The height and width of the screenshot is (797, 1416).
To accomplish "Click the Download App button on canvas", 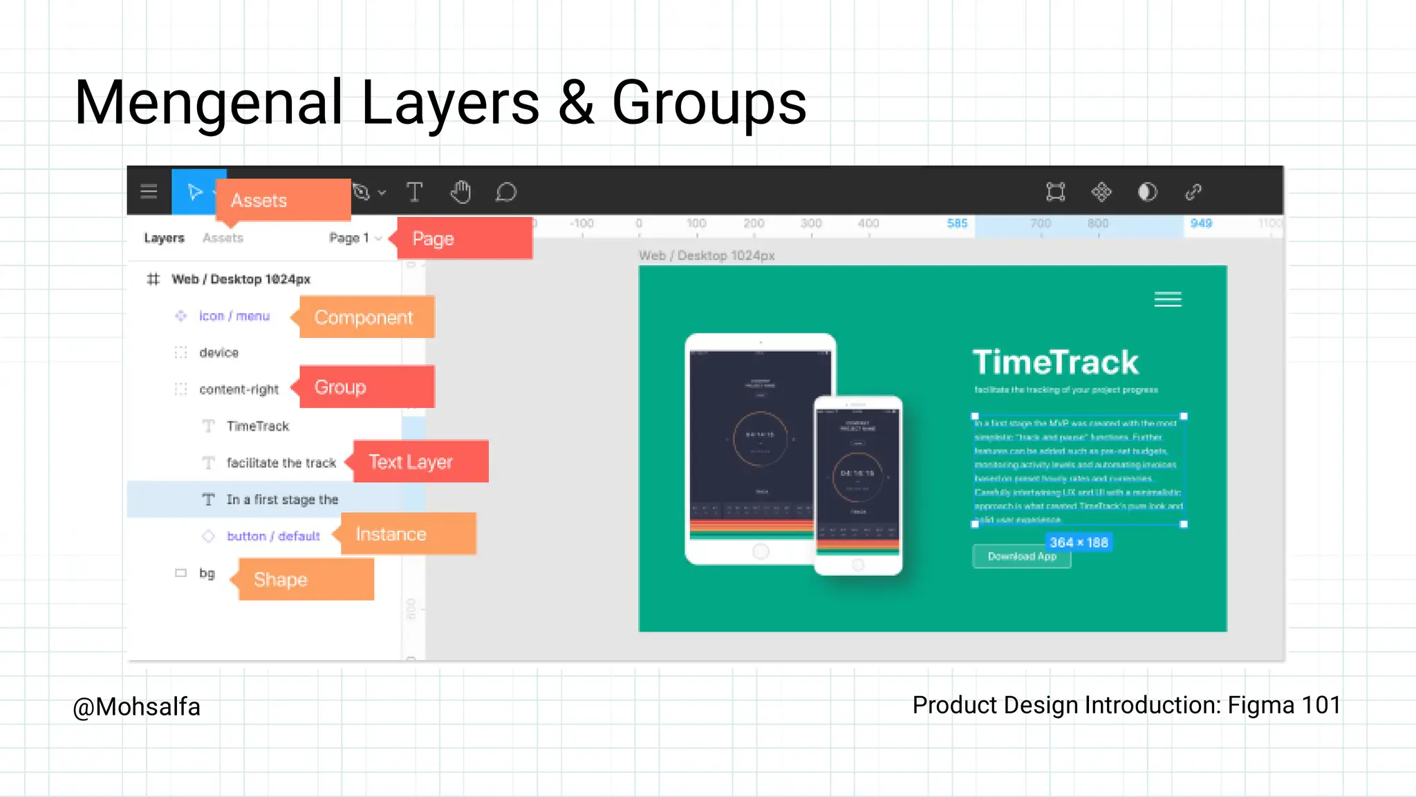I will click(x=1022, y=556).
